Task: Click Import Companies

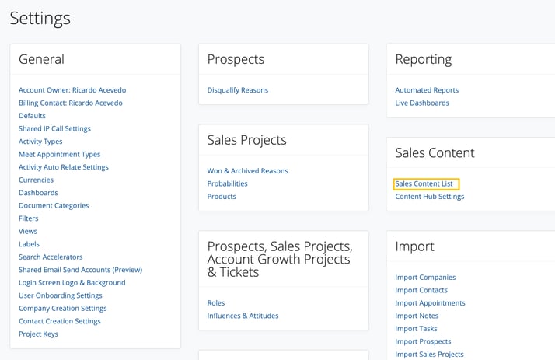Action: (x=425, y=277)
